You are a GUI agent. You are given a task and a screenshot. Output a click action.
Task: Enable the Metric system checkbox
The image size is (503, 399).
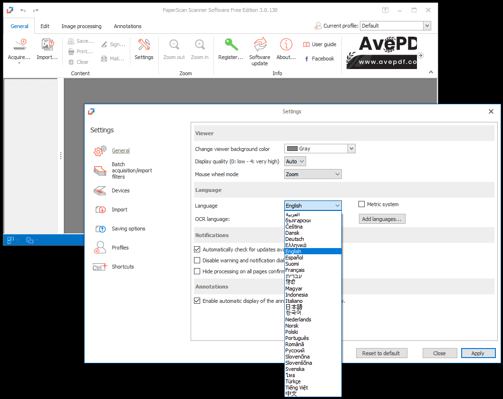361,204
